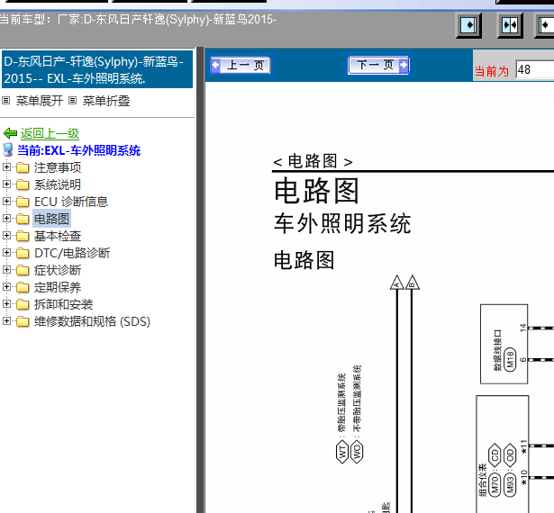Click the blue panel title D-东风日产-轩逸(Sylphy)-新蓝鸟
The height and width of the screenshot is (513, 554).
click(x=97, y=69)
